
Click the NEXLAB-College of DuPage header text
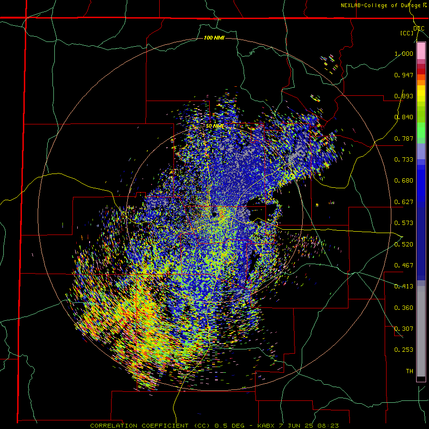[x=384, y=5]
